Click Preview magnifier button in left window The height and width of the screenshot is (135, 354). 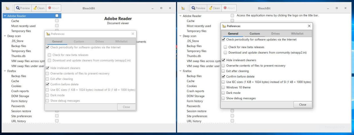click(x=23, y=8)
